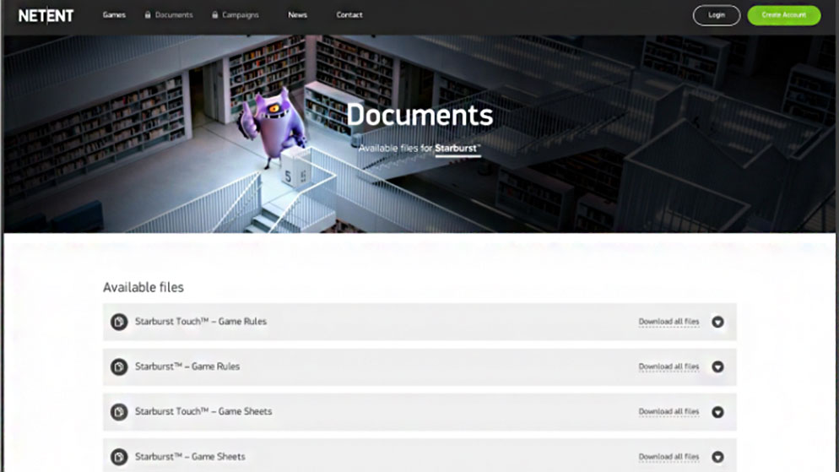
Task: Download all files for Starburst Touch Game Rules
Action: click(x=668, y=322)
